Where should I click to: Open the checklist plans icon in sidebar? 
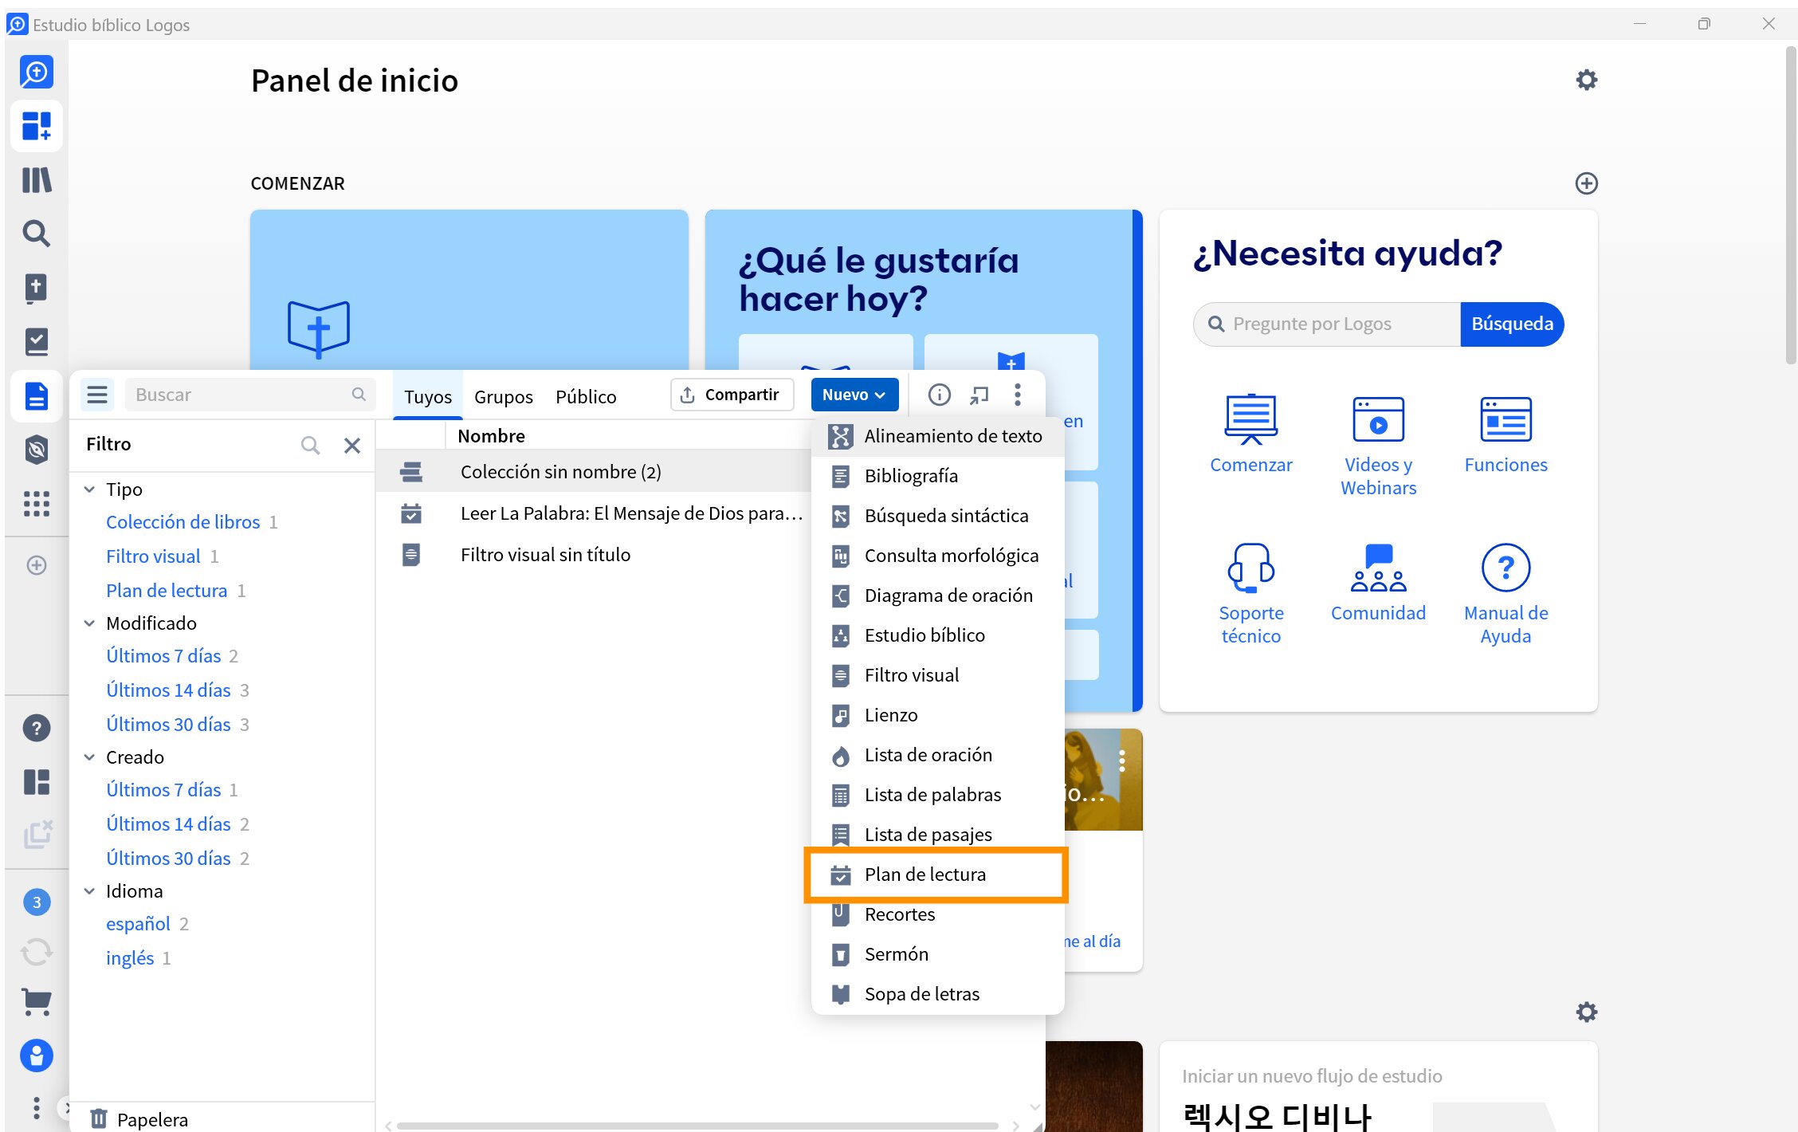[37, 342]
